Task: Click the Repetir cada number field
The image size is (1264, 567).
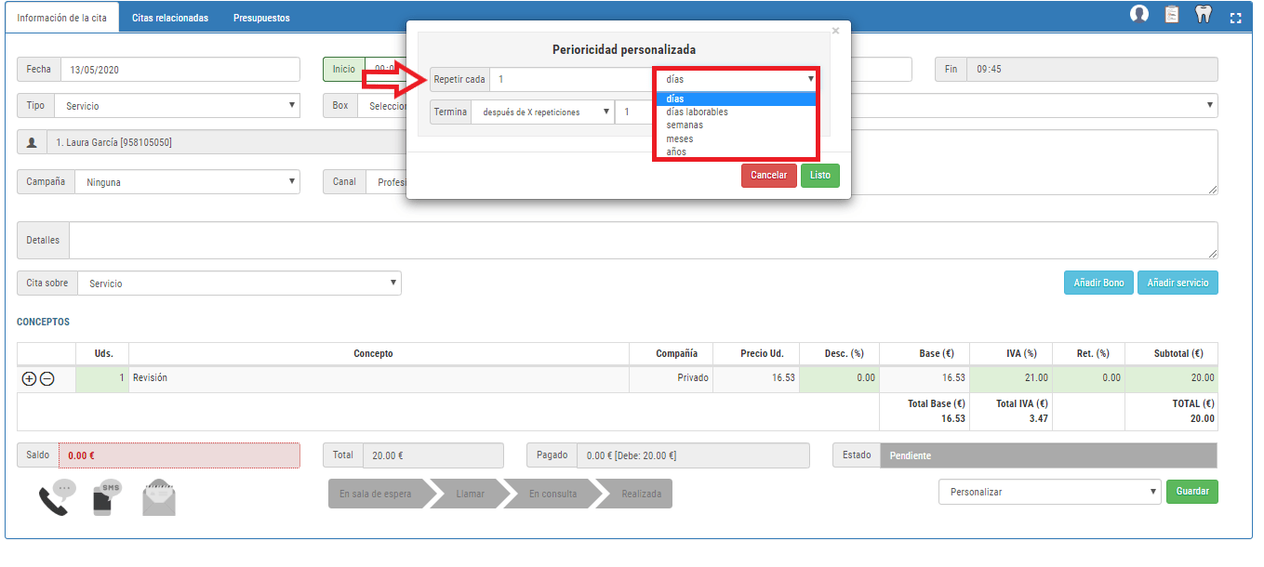Action: click(569, 80)
